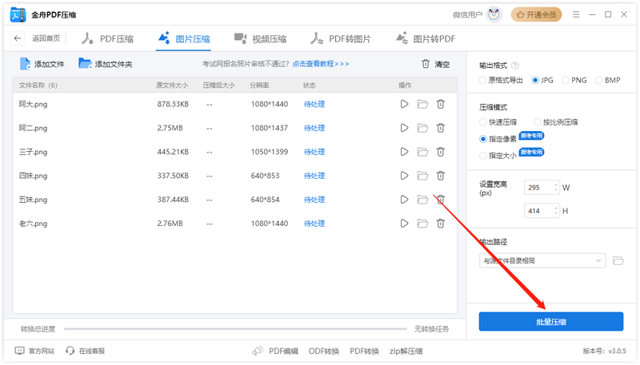The height and width of the screenshot is (365, 640).
Task: Click 添加文件夹 button
Action: click(106, 64)
